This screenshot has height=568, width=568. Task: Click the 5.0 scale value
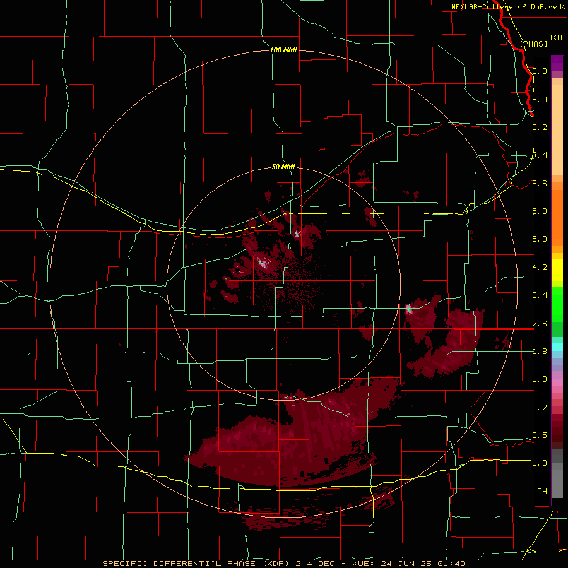pos(540,239)
